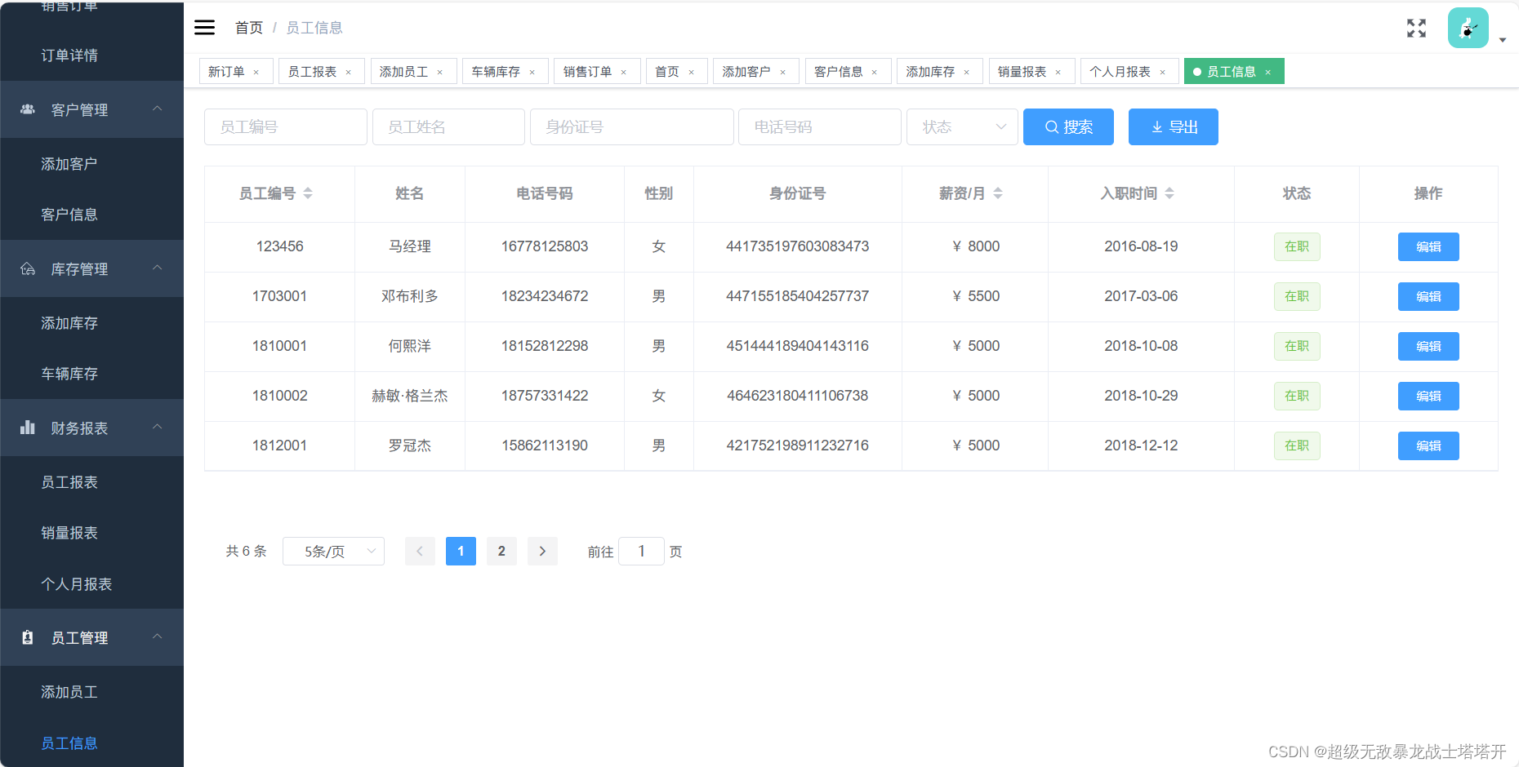
Task: Close the 新订单 tab
Action: tap(256, 73)
